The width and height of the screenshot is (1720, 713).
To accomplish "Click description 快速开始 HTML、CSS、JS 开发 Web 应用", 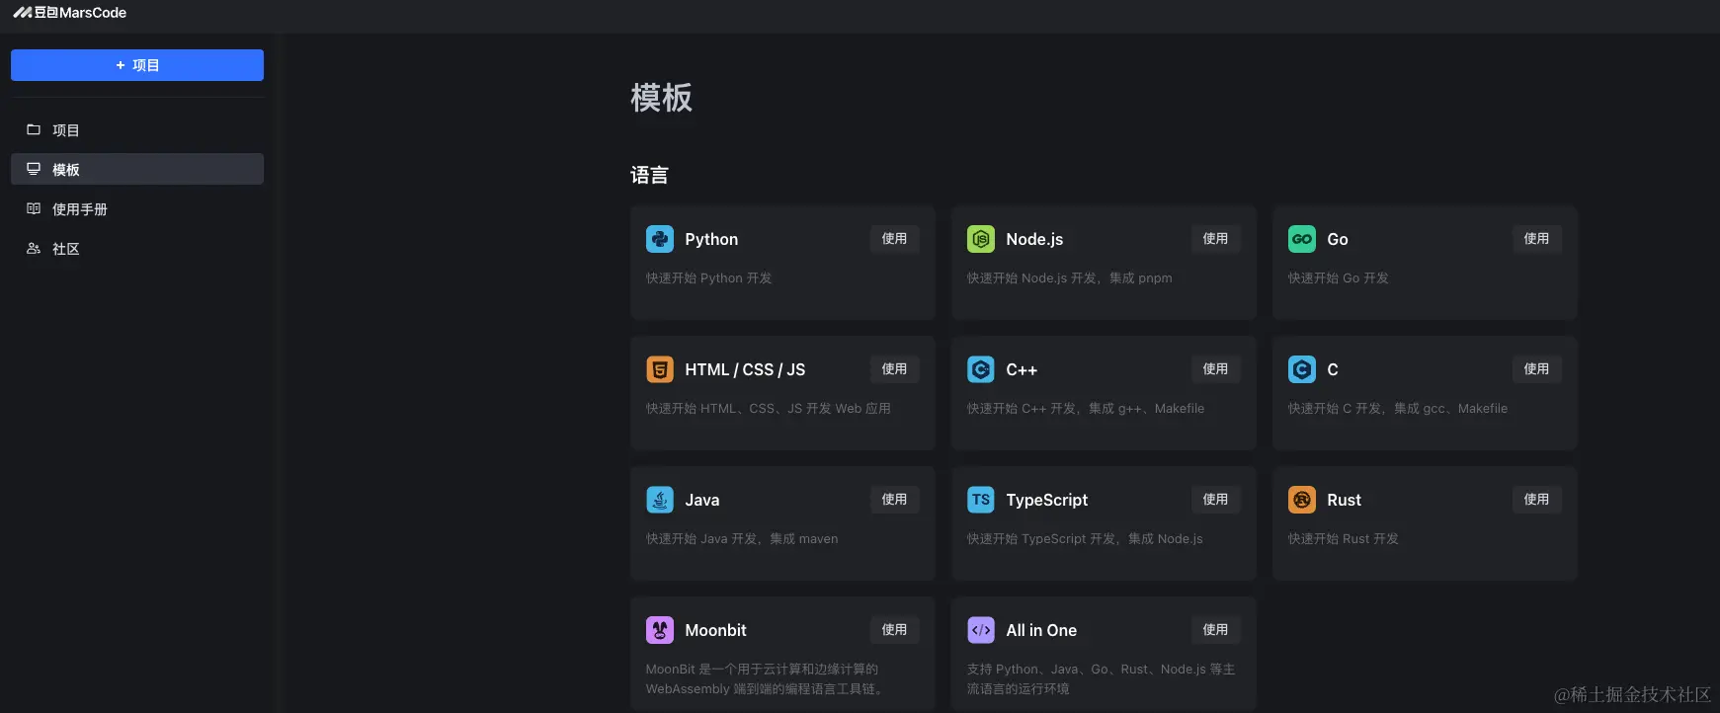I will point(769,409).
